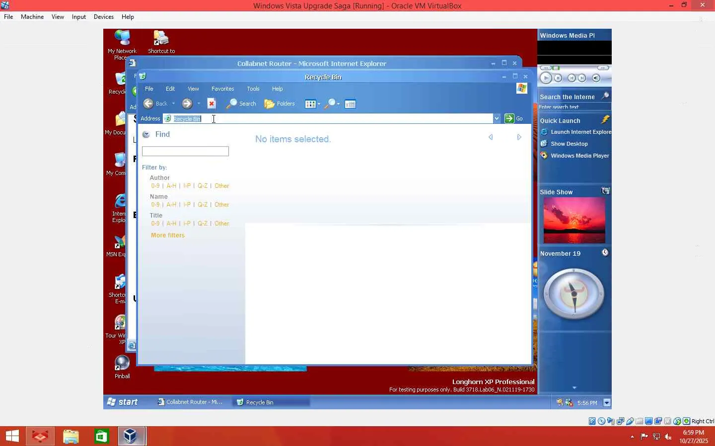Click the host Windows Start button
715x446 pixels.
(x=12, y=436)
